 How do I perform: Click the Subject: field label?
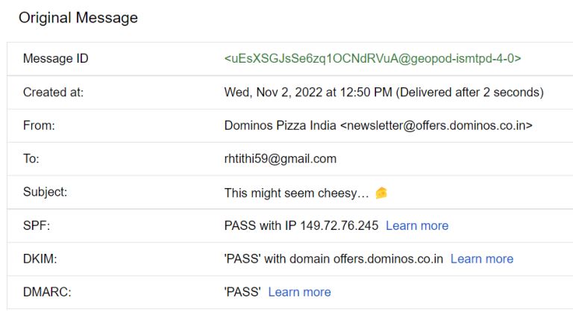pyautogui.click(x=45, y=192)
